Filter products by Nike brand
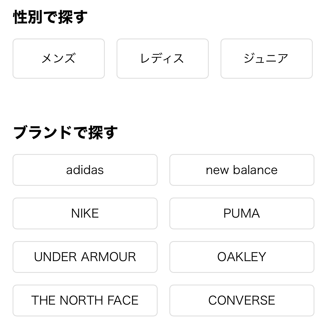 tap(85, 213)
